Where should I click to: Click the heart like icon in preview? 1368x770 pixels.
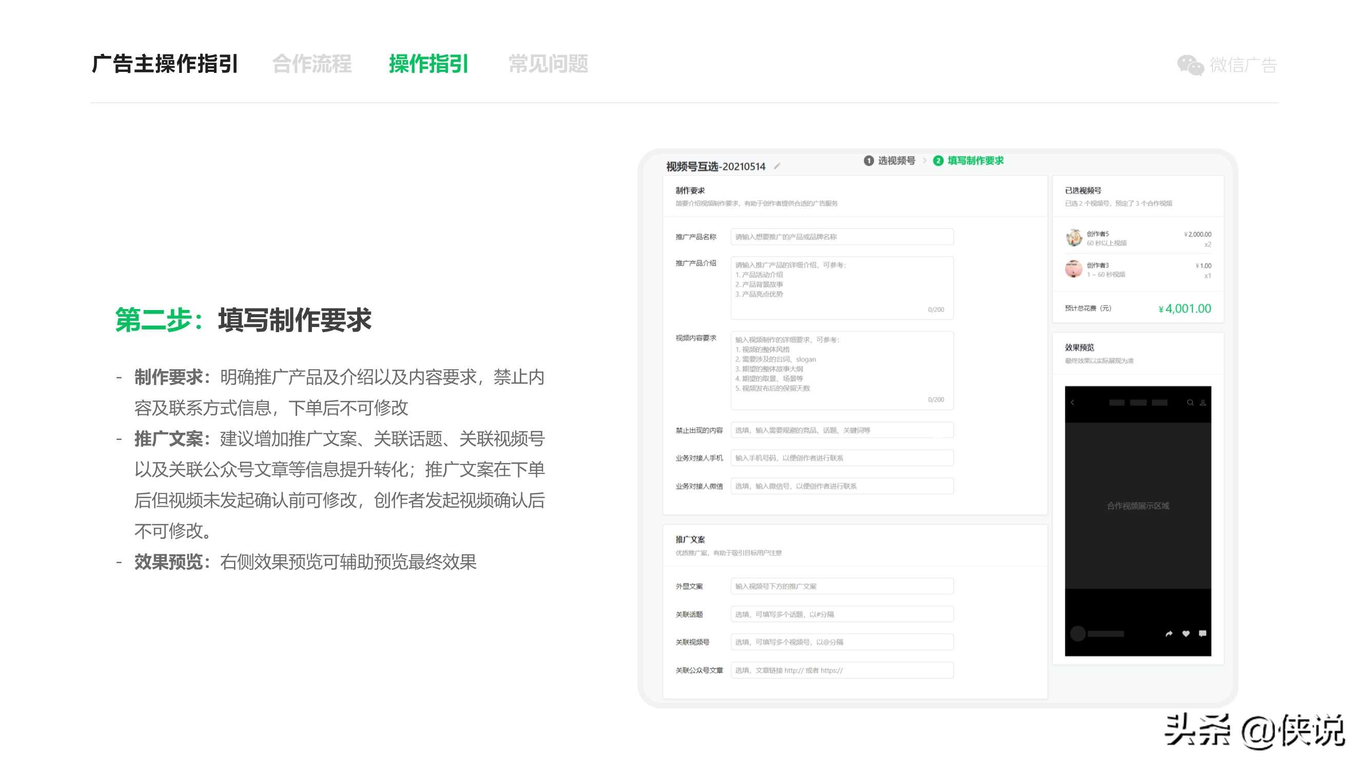(1186, 633)
